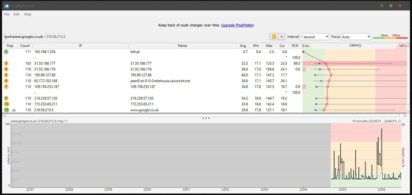The image size is (412, 195).
Task: Sort by the PL% column header
Action: tap(295, 45)
